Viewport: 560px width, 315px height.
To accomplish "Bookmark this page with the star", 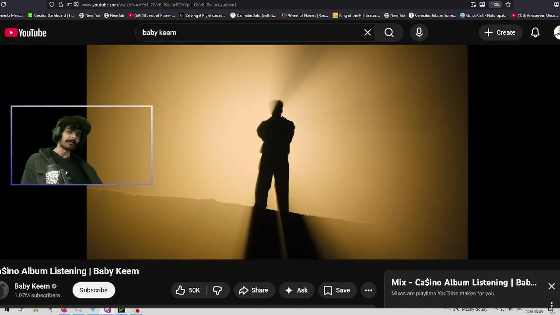I will [508, 4].
